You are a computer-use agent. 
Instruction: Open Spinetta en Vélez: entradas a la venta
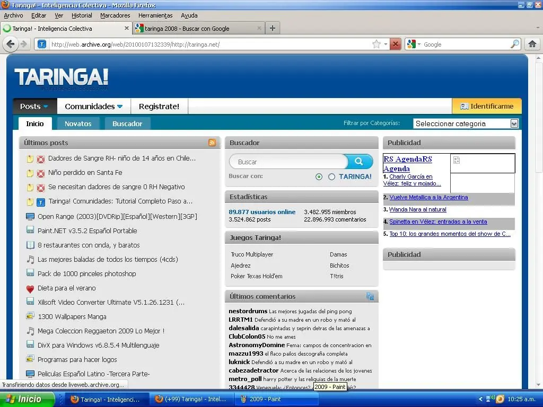pyautogui.click(x=438, y=222)
